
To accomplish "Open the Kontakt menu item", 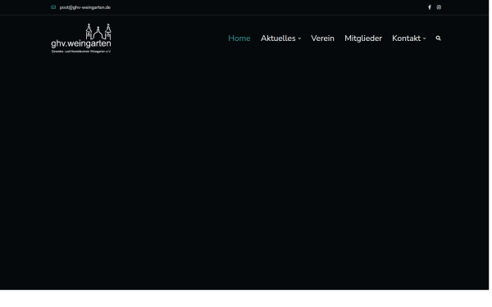I will [406, 38].
